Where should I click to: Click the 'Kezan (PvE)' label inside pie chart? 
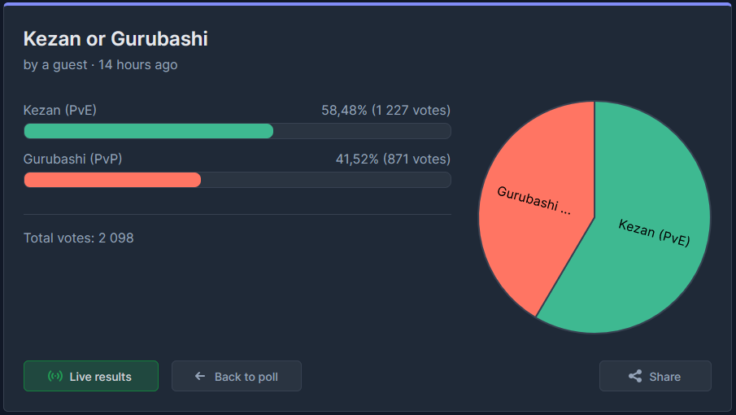pyautogui.click(x=655, y=233)
